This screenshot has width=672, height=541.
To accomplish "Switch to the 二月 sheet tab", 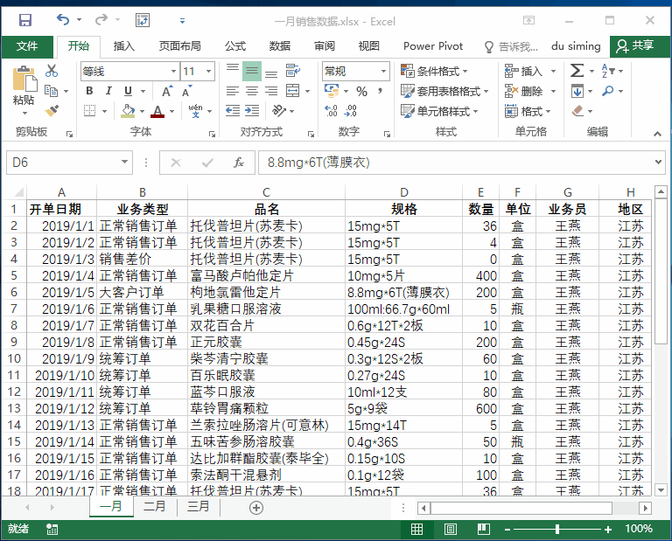I will point(154,507).
